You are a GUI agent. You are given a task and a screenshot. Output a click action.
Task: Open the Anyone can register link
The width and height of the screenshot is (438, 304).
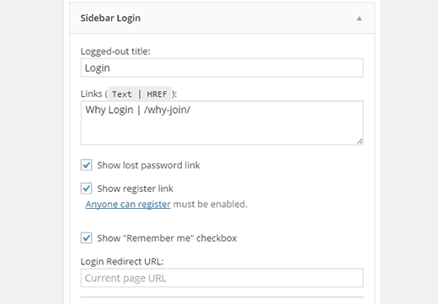128,204
